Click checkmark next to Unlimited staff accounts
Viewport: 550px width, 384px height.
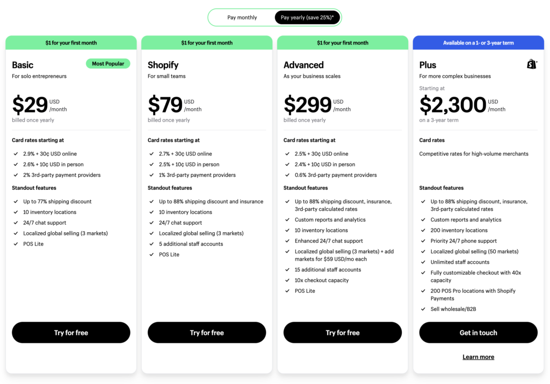pyautogui.click(x=423, y=262)
